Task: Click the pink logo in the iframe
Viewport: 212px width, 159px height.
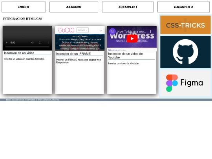Action: (x=66, y=30)
